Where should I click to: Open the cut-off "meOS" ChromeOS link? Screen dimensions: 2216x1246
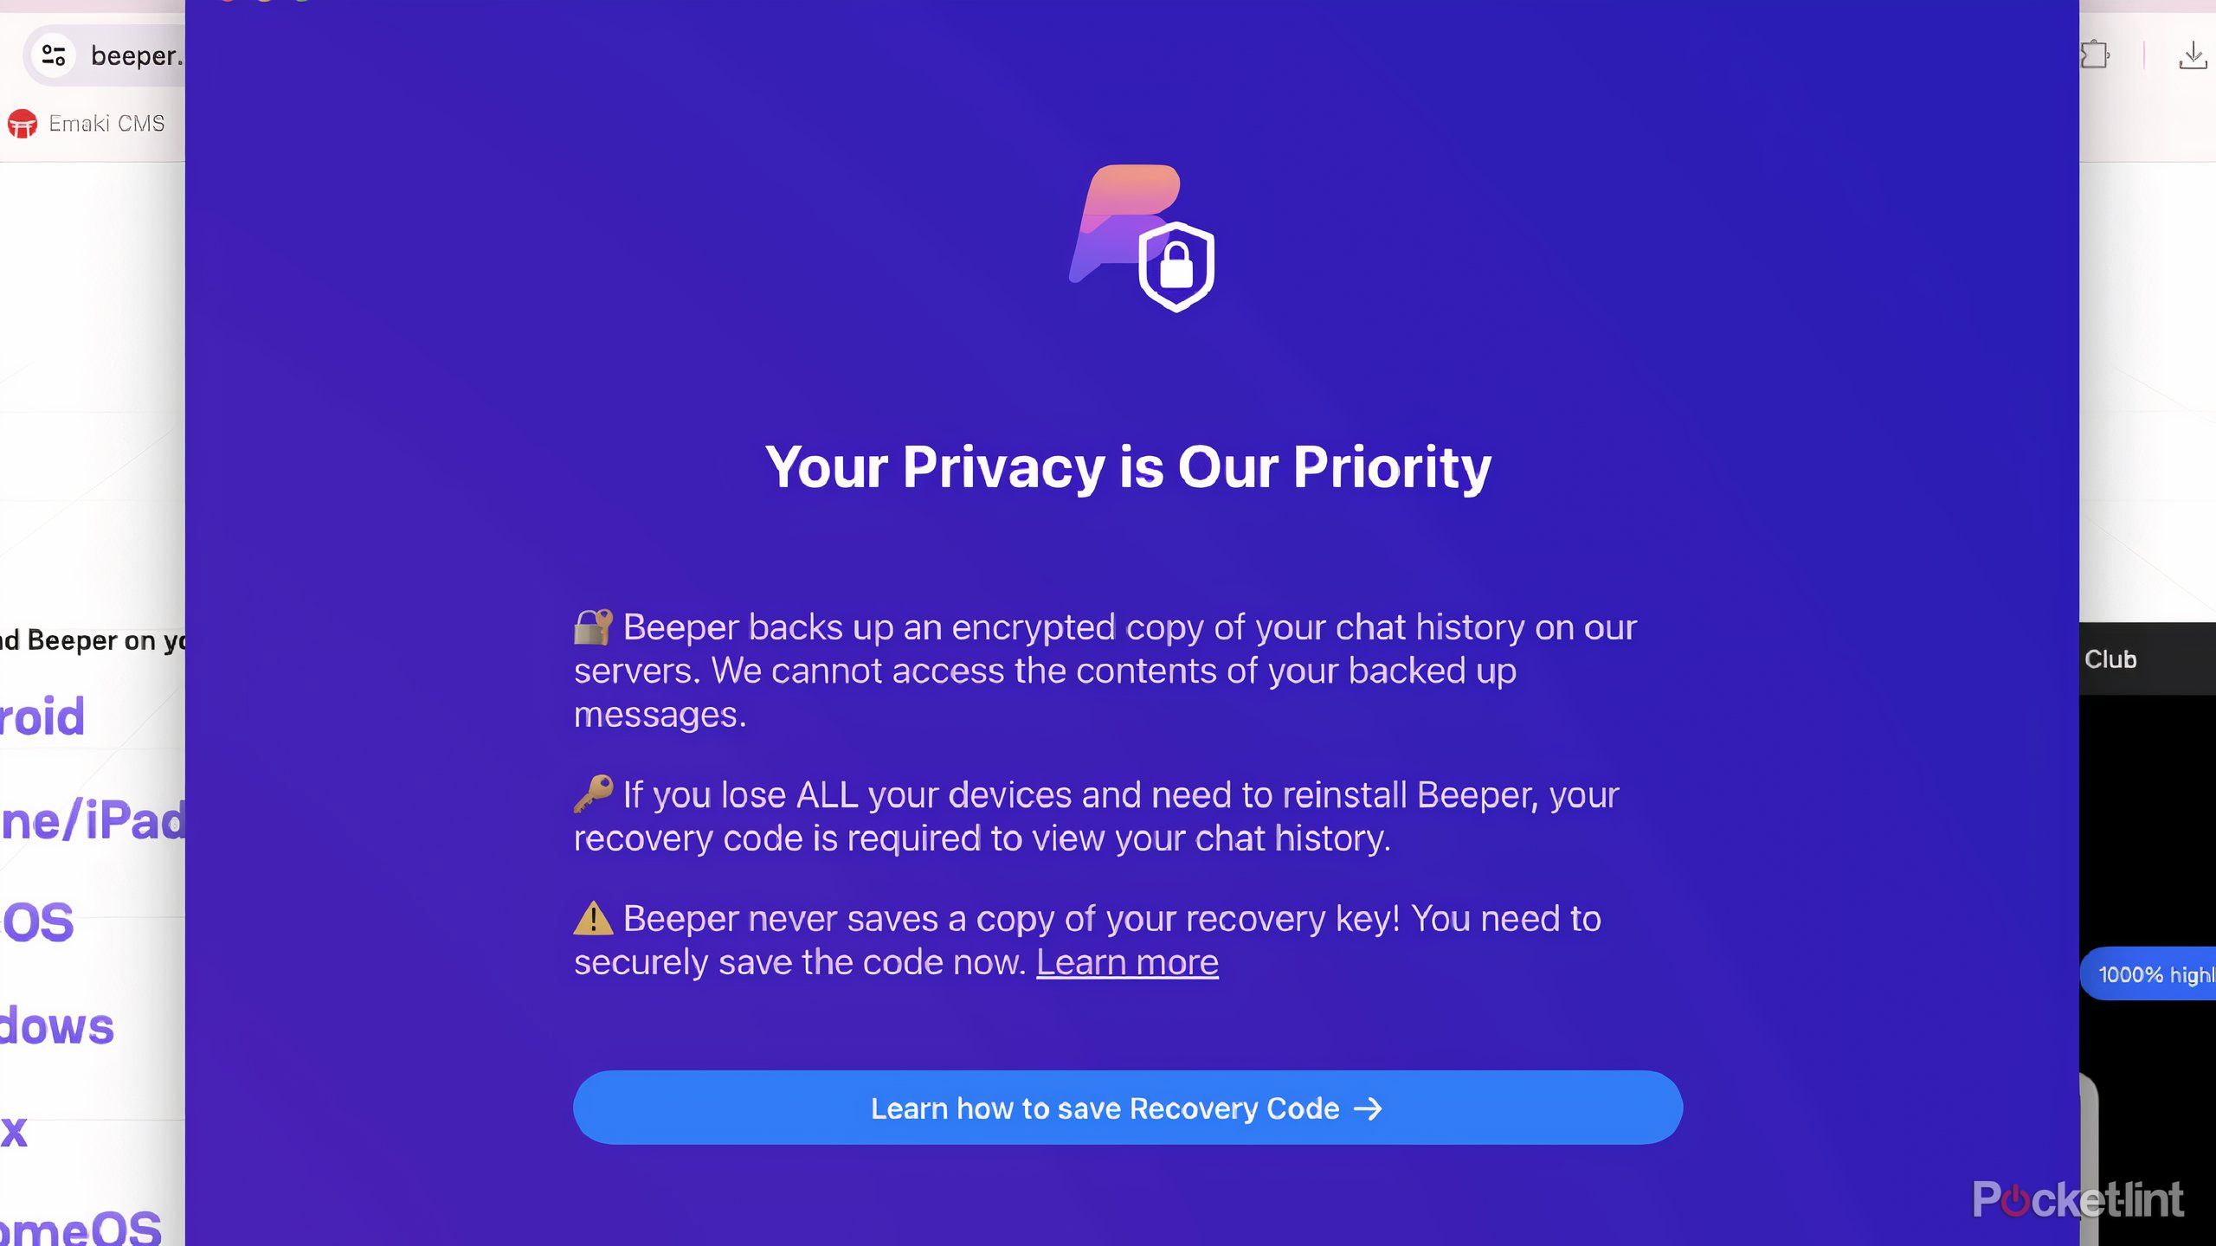[x=81, y=1227]
